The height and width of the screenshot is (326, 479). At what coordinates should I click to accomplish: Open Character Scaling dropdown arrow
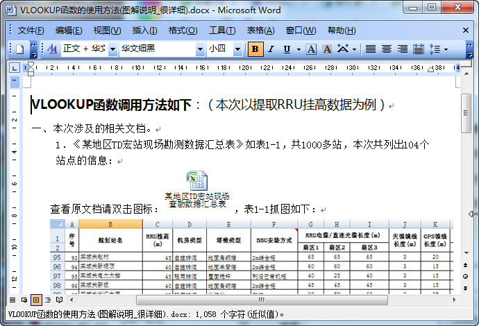tap(354, 49)
